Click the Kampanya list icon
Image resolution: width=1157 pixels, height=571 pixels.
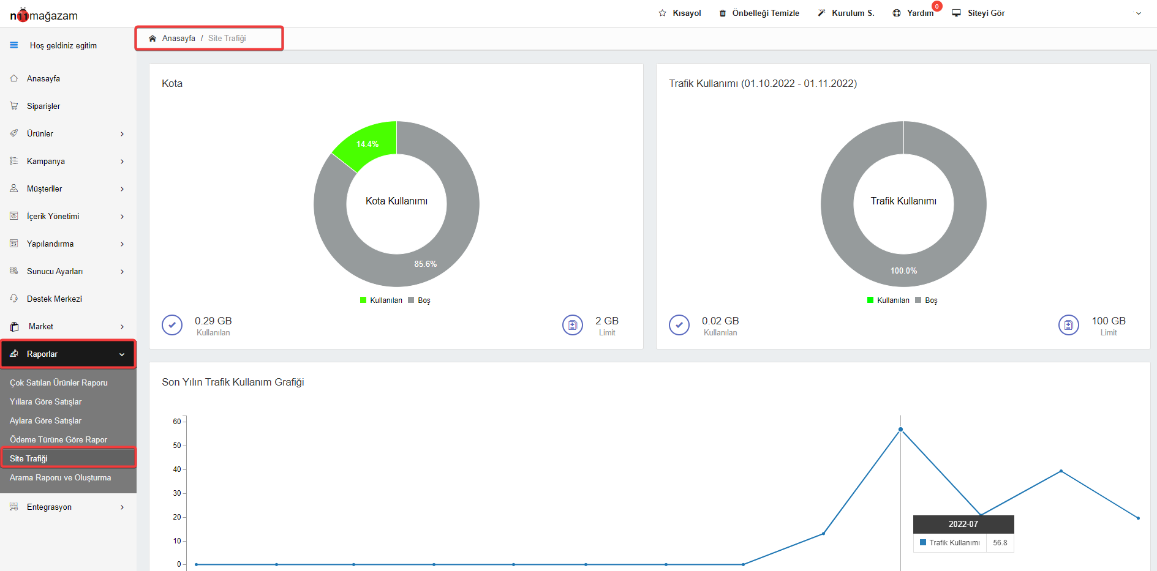coord(14,161)
